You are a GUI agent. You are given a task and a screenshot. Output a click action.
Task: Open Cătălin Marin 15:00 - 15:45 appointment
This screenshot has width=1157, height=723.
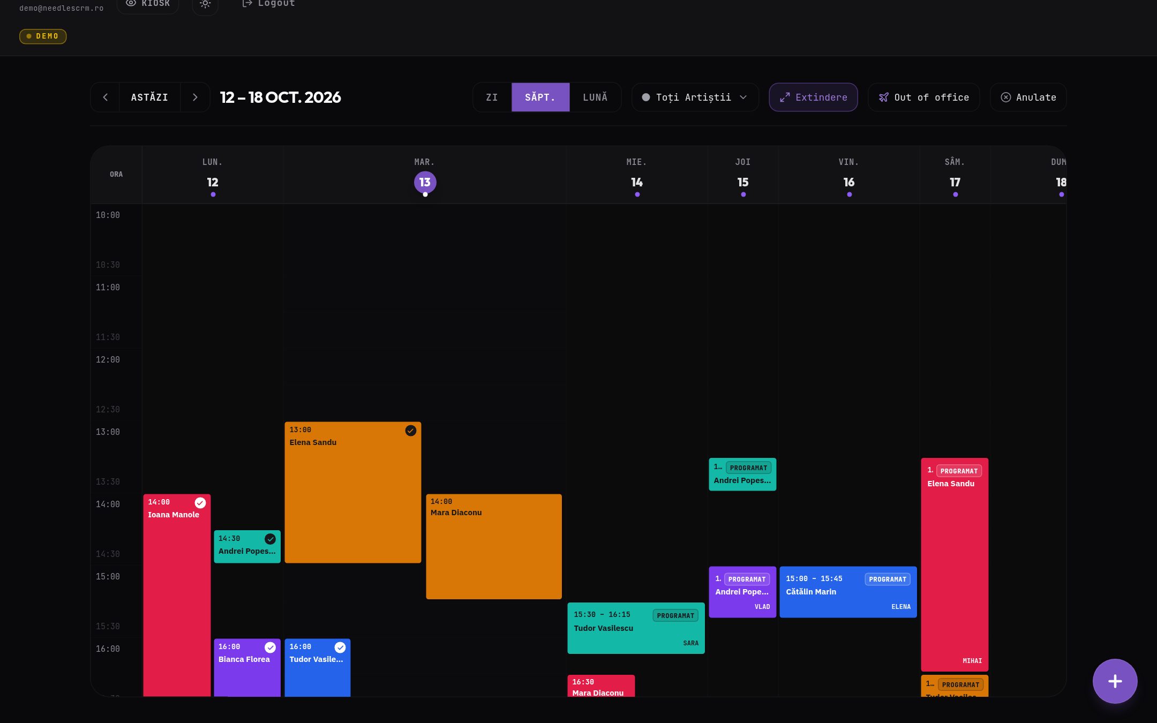(x=848, y=592)
